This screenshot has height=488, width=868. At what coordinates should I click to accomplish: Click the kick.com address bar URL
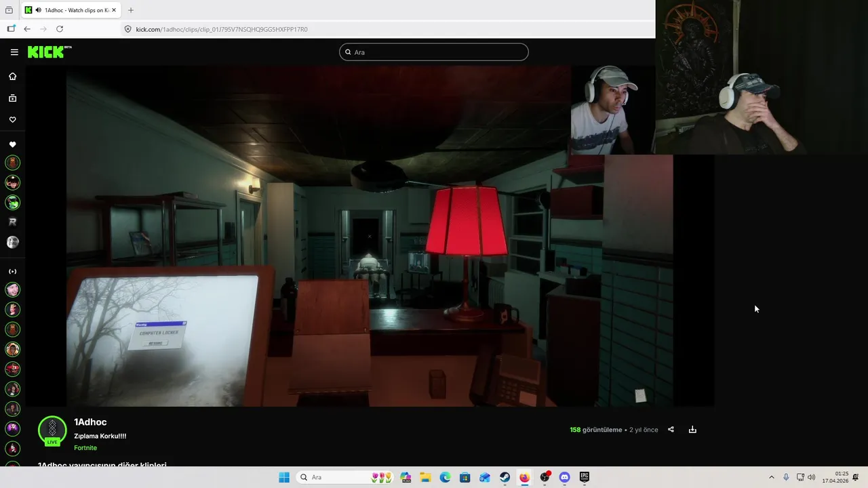coord(222,29)
